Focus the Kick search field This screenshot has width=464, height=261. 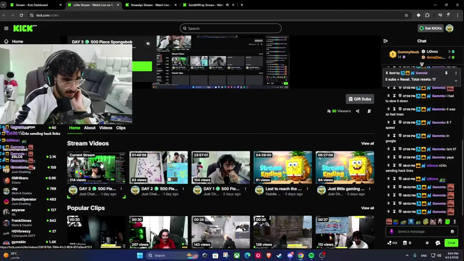point(231,28)
